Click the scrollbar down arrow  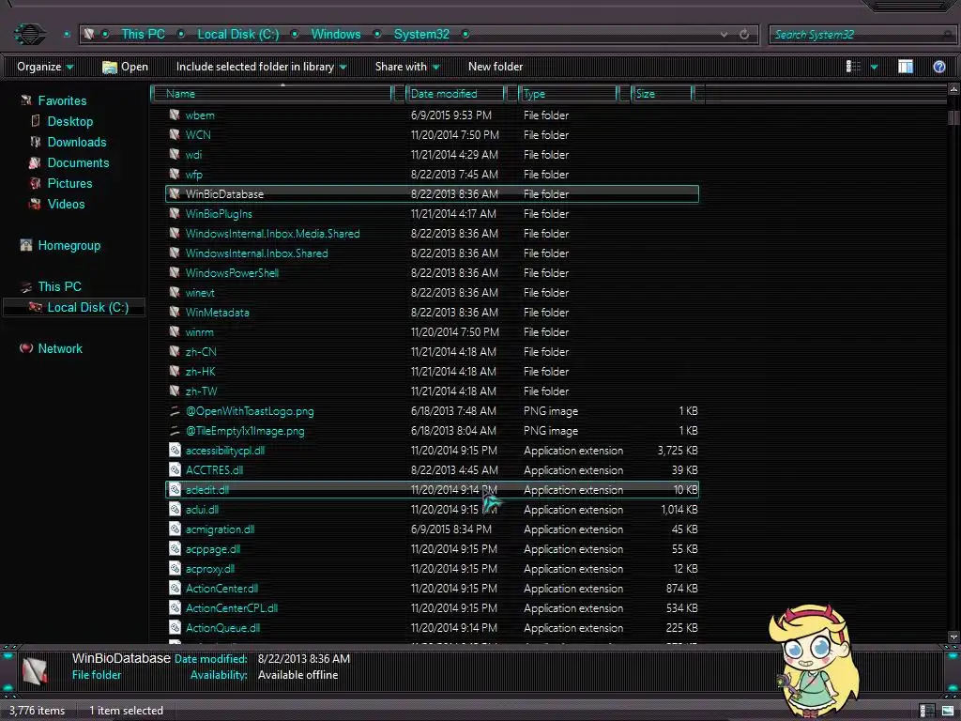953,637
